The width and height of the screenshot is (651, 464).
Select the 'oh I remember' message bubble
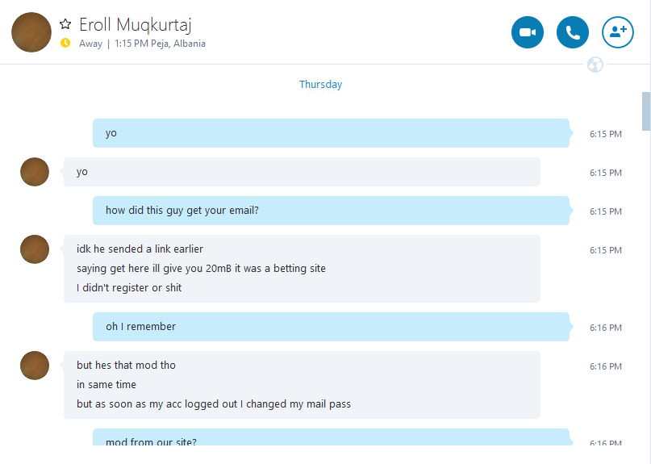click(331, 327)
